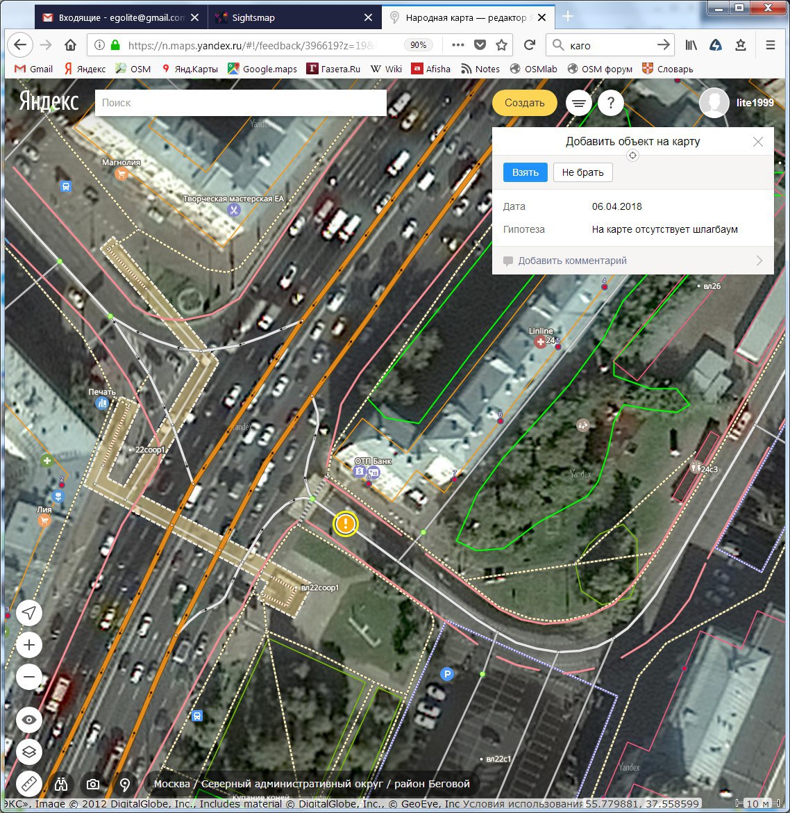This screenshot has width=790, height=813.
Task: Toggle map visibility eye button
Action: (29, 720)
